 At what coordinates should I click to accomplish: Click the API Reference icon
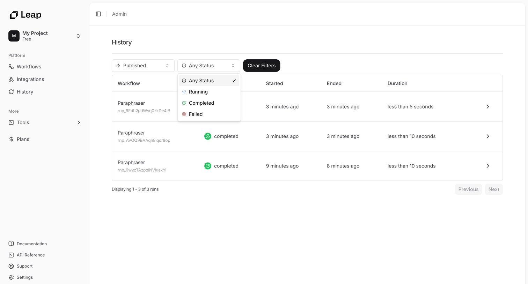click(11, 255)
